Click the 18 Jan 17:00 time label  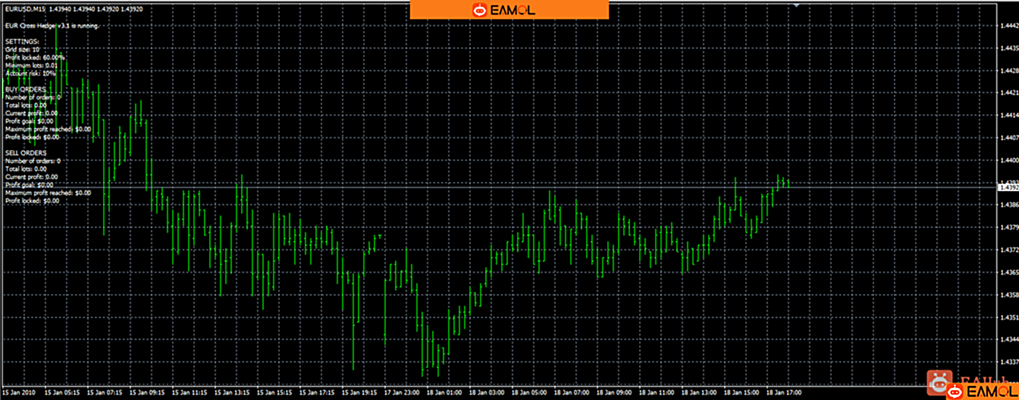point(783,393)
